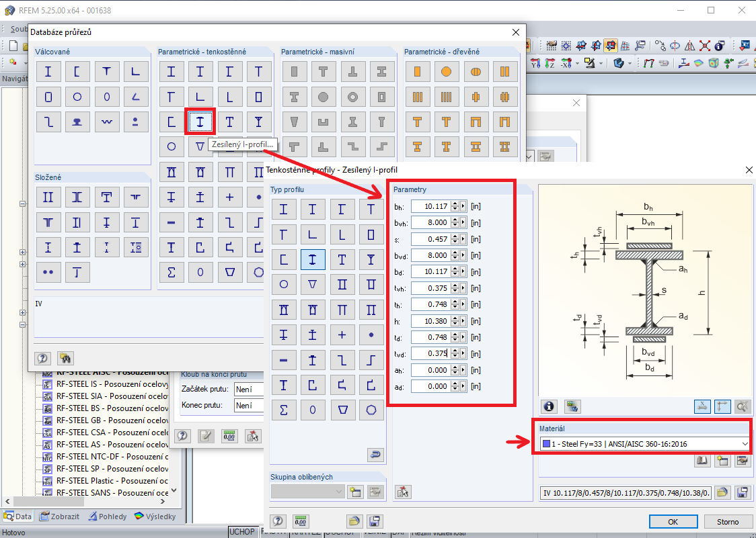
Task: Open the cross-section info icon below the preview
Action: point(549,406)
